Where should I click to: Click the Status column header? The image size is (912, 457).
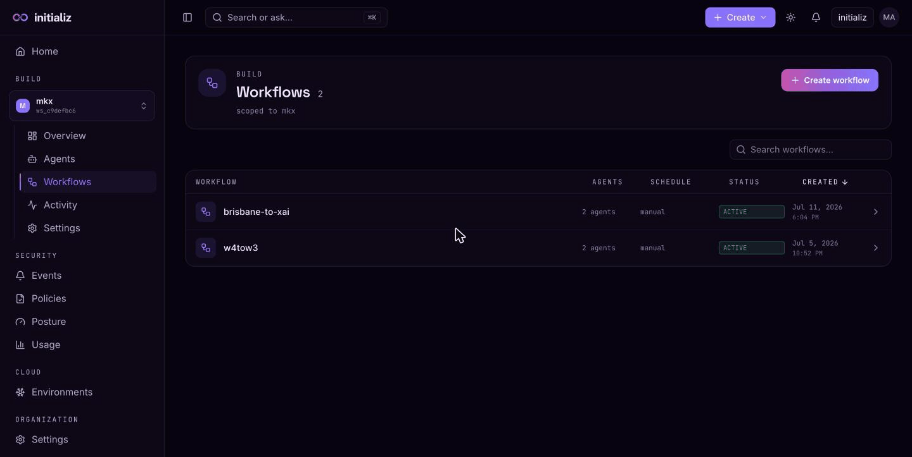click(744, 182)
